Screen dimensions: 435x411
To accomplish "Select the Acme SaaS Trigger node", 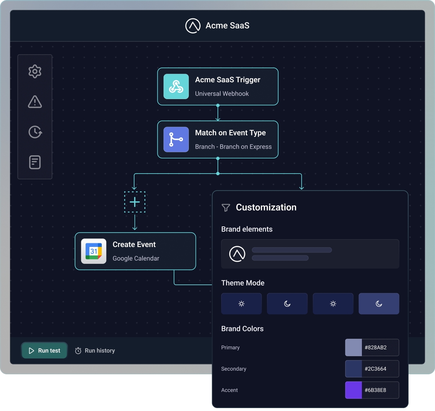I will 218,87.
